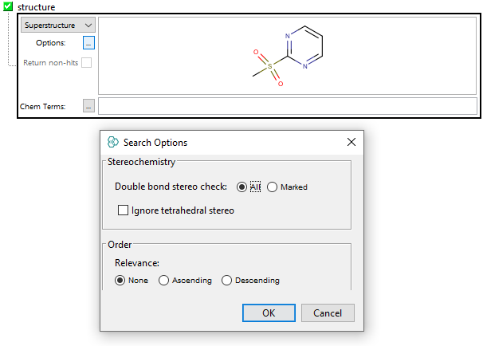Enable the Return non-hits checkbox
Image resolution: width=483 pixels, height=346 pixels.
(86, 62)
